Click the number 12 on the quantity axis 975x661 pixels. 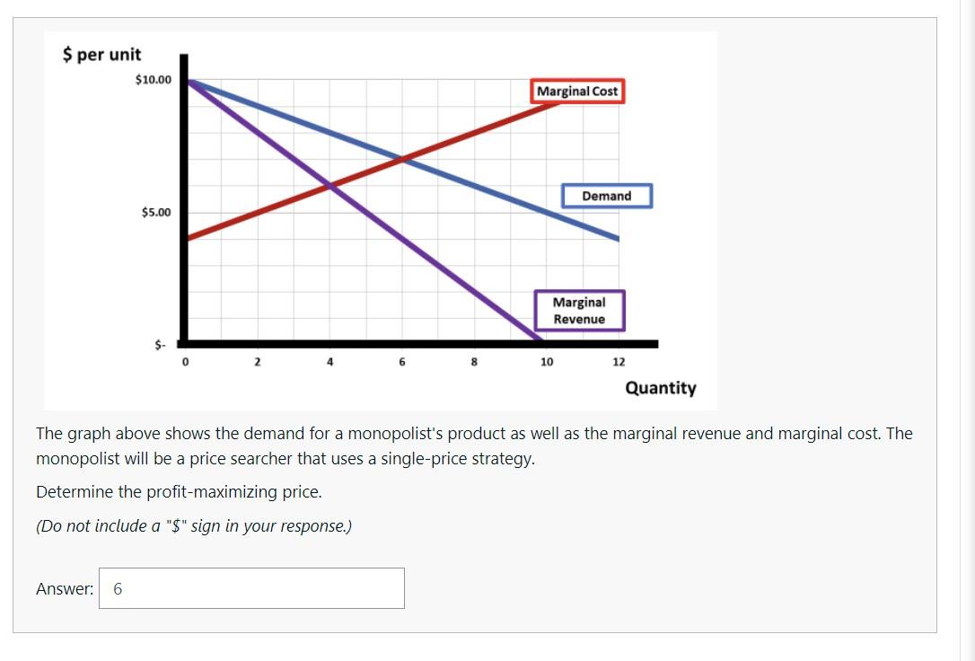(618, 361)
